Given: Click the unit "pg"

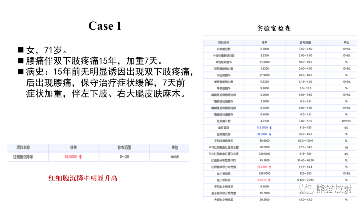Looking at the screenshot, I should click(346, 147).
